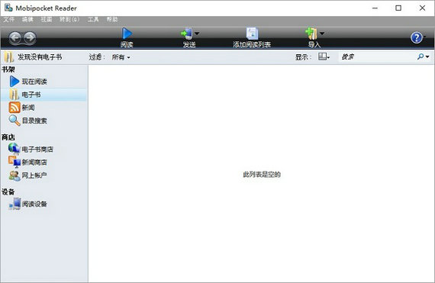Click the 此列表是空的 message
The width and height of the screenshot is (435, 283).
click(262, 175)
